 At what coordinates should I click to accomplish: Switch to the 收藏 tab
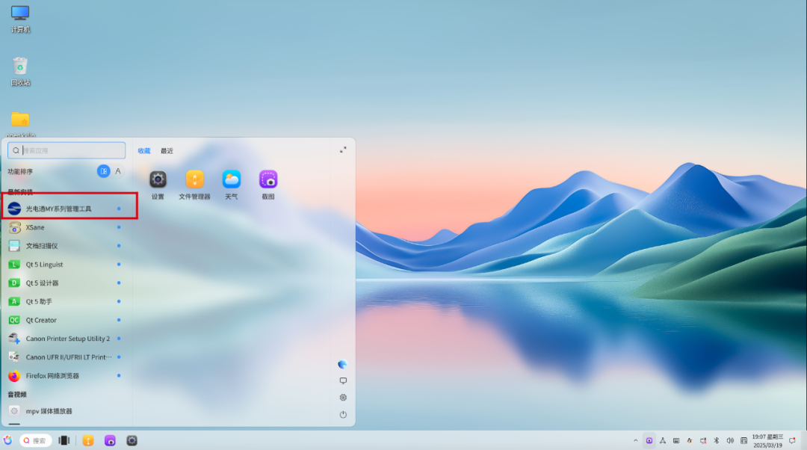(x=144, y=151)
